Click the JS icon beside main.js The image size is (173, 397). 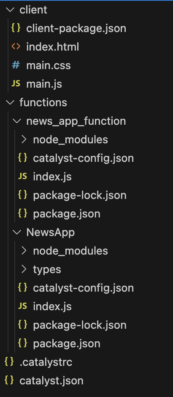click(x=16, y=84)
